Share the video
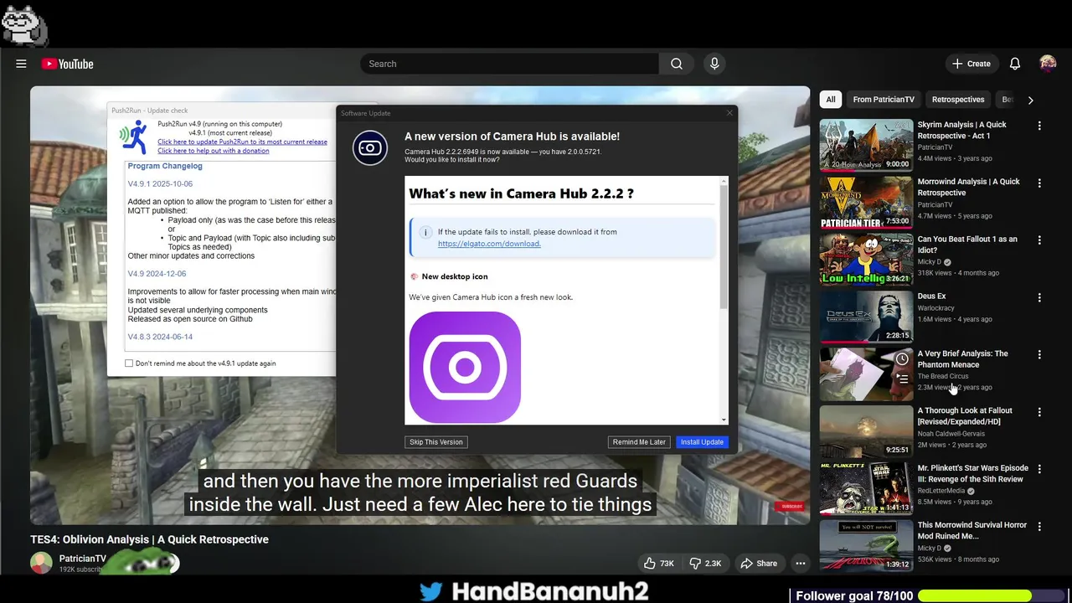Screen dimensions: 1072x603 click(x=759, y=564)
